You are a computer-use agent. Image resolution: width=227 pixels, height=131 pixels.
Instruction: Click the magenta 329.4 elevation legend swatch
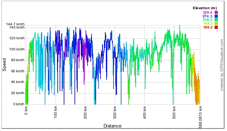click(x=216, y=12)
